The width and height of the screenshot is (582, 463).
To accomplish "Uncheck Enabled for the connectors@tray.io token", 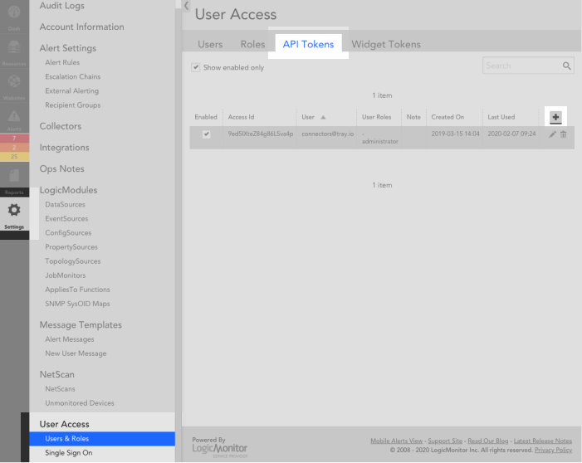I will 206,134.
